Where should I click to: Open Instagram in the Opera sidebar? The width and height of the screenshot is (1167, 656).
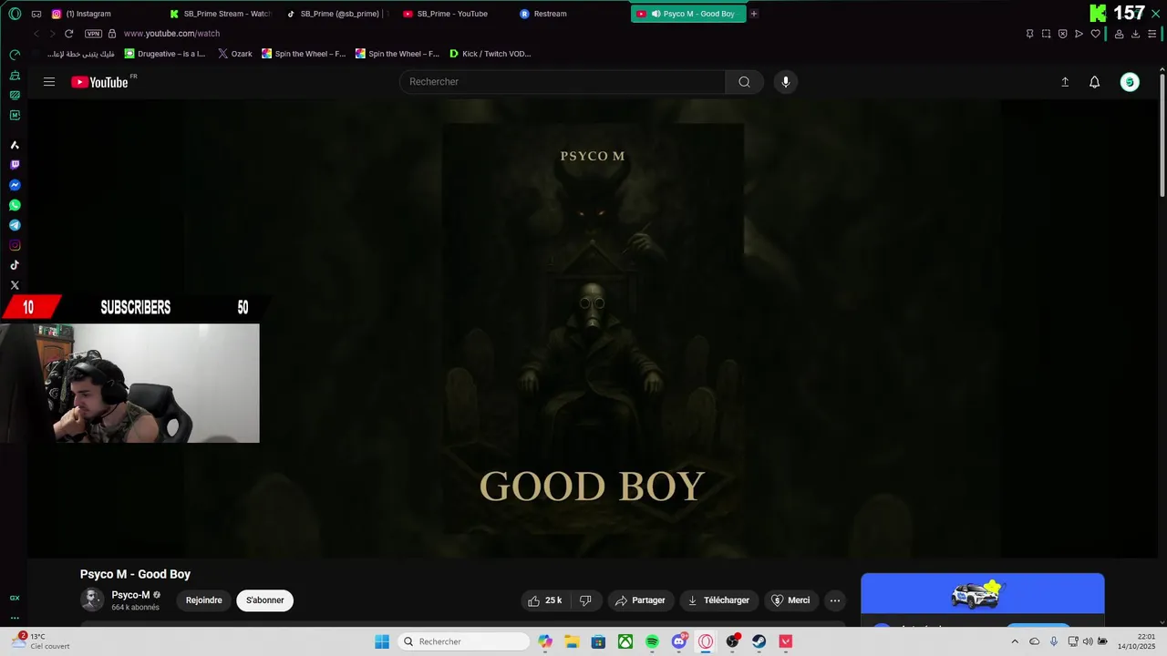(x=15, y=245)
